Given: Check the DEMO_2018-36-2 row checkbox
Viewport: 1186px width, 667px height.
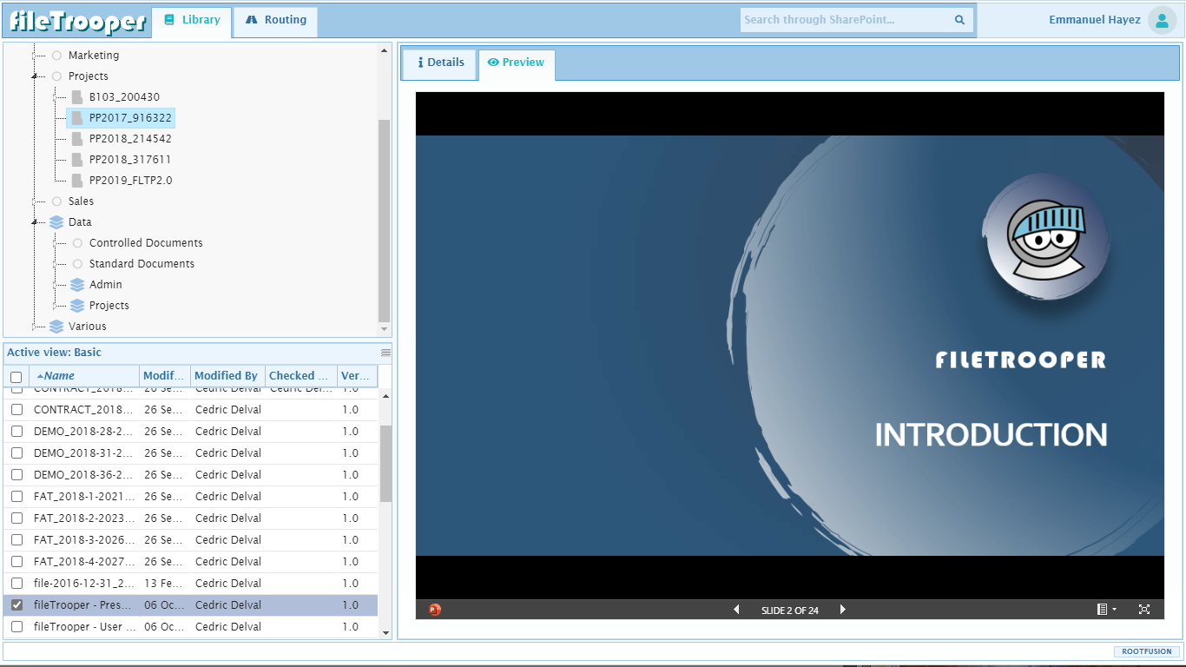Looking at the screenshot, I should coord(16,475).
